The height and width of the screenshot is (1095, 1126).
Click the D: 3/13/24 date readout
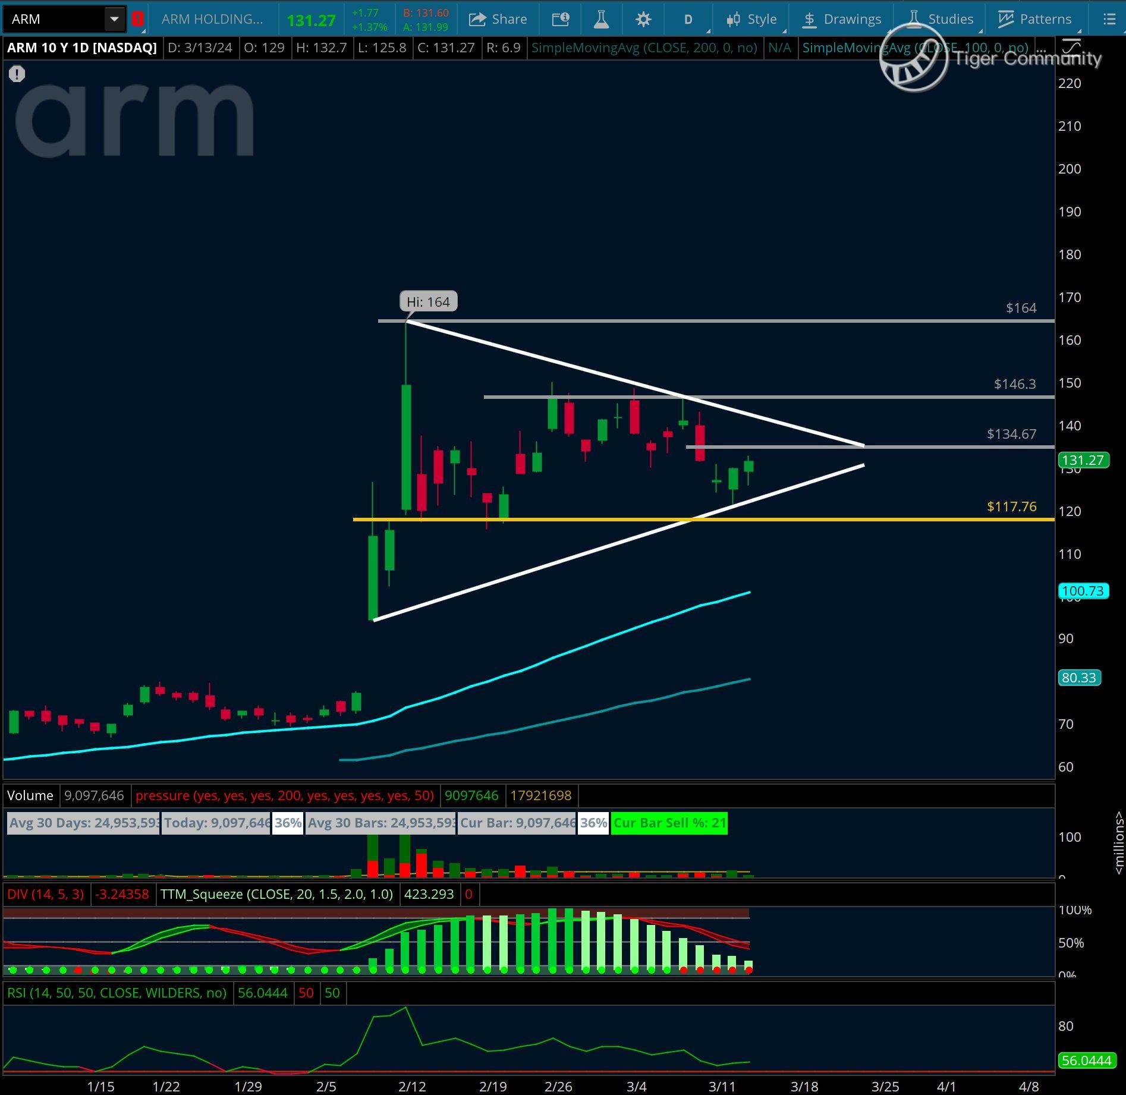point(200,48)
